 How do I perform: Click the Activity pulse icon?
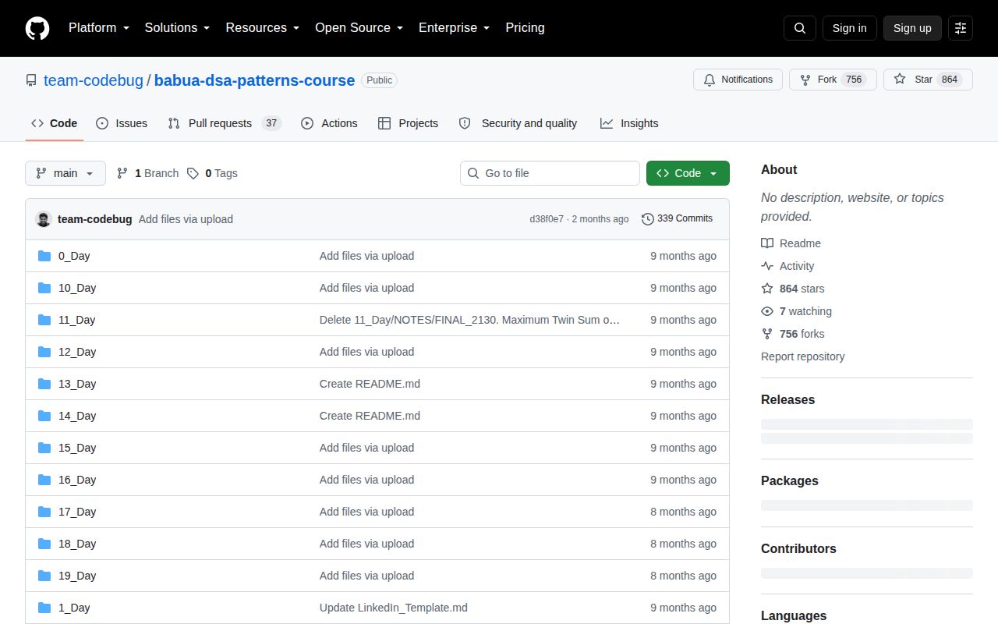[767, 266]
